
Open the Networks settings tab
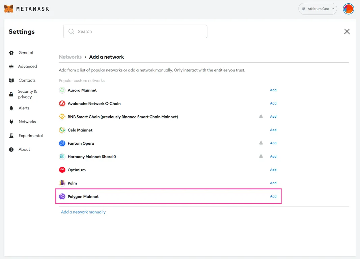[x=27, y=122]
